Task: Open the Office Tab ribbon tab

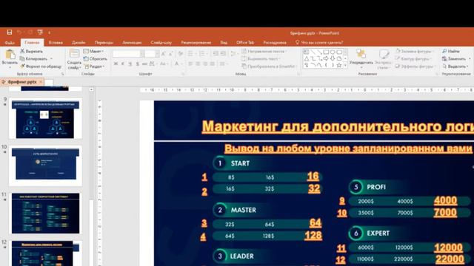Action: click(245, 43)
